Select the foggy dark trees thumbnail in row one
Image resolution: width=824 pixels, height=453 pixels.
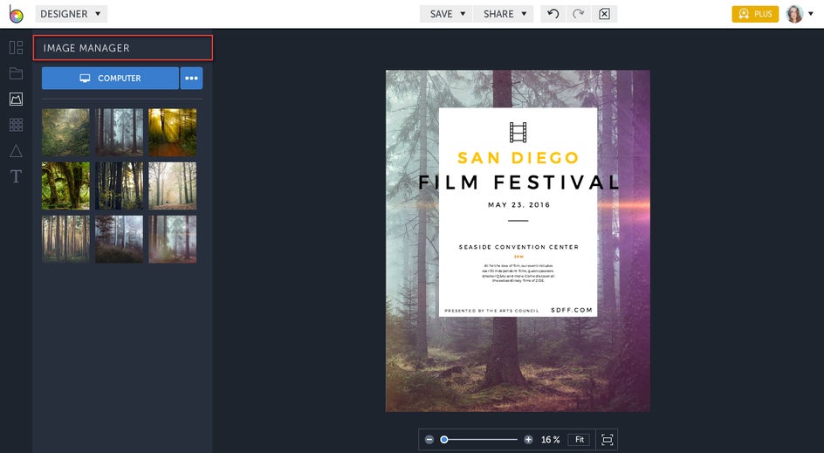coord(119,133)
